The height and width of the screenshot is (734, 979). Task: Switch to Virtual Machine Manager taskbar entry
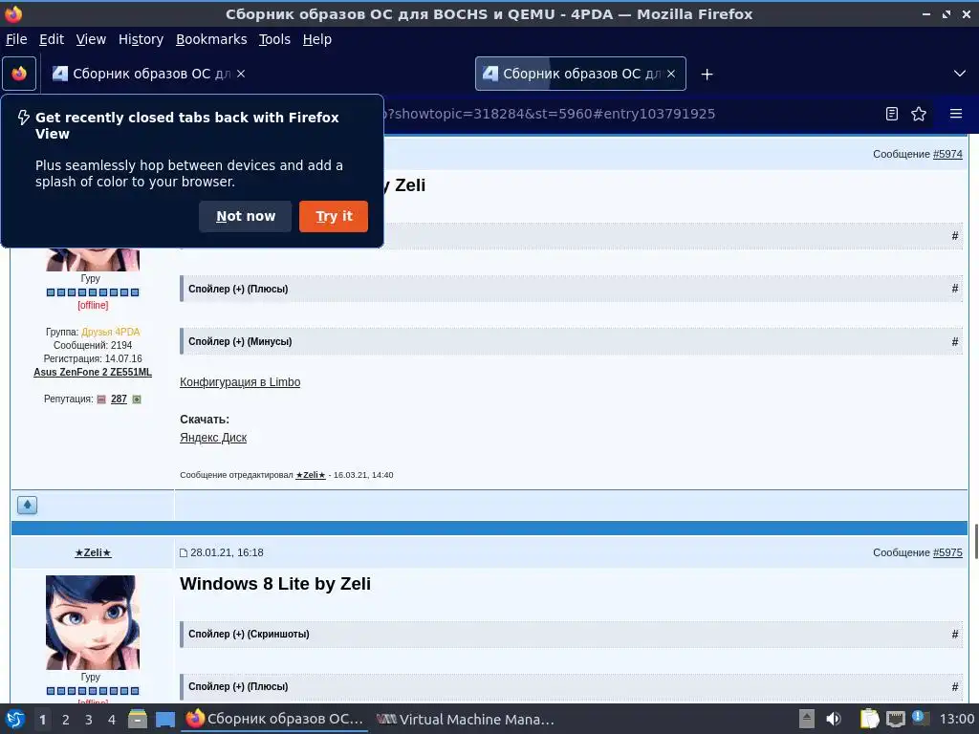tap(466, 719)
